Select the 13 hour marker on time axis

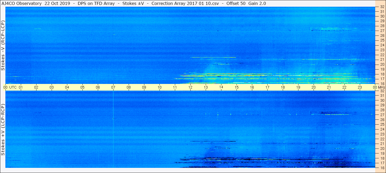206,87
